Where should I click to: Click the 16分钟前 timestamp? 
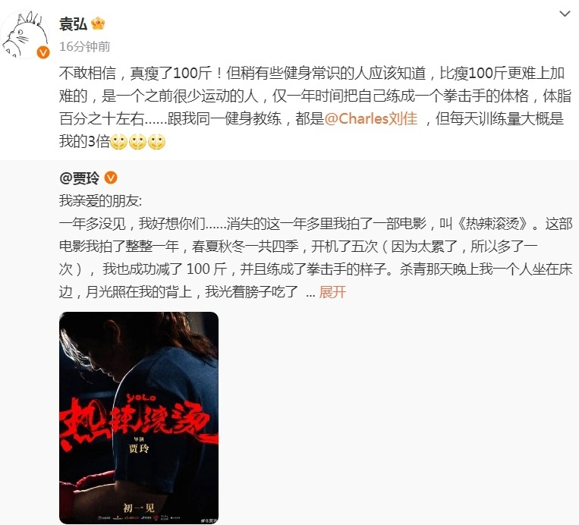click(84, 46)
